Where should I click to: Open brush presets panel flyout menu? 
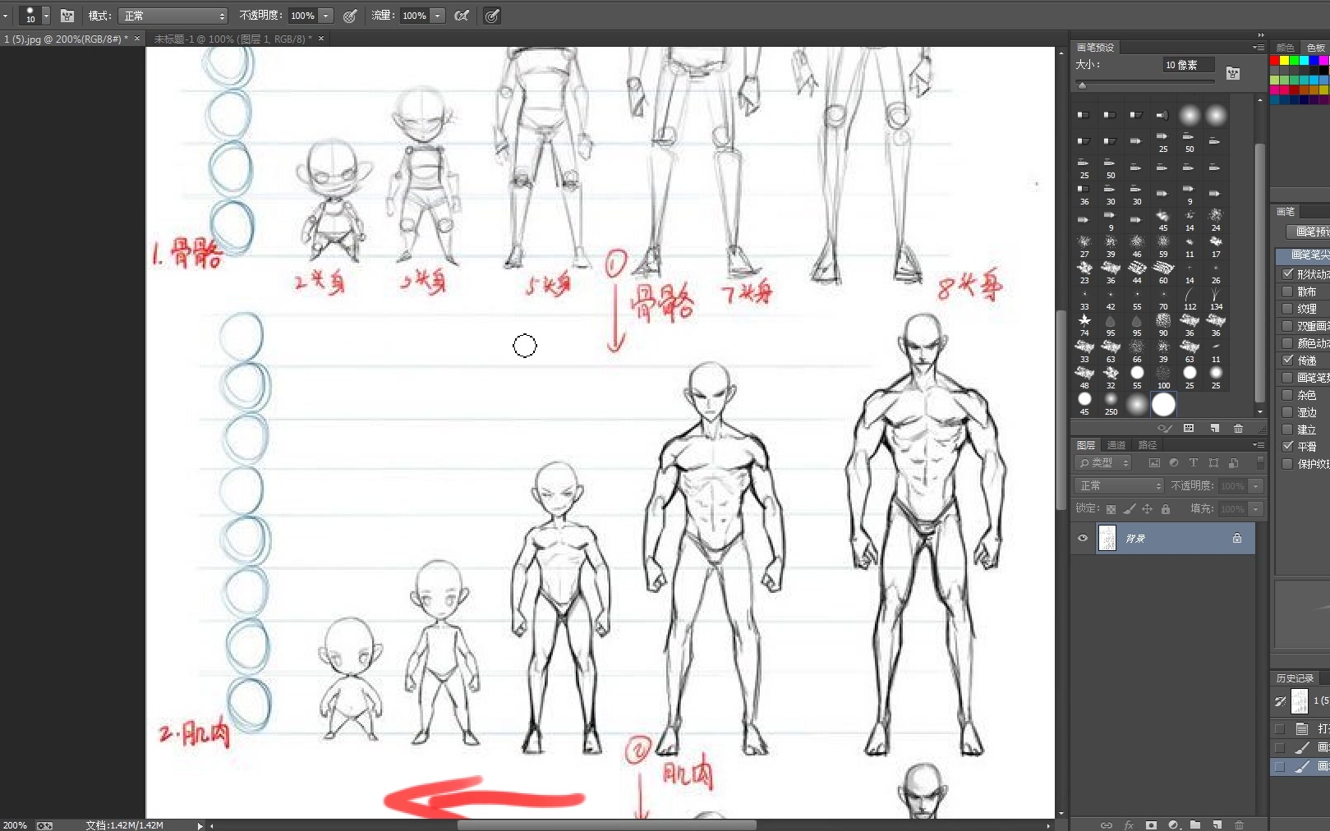[x=1258, y=48]
